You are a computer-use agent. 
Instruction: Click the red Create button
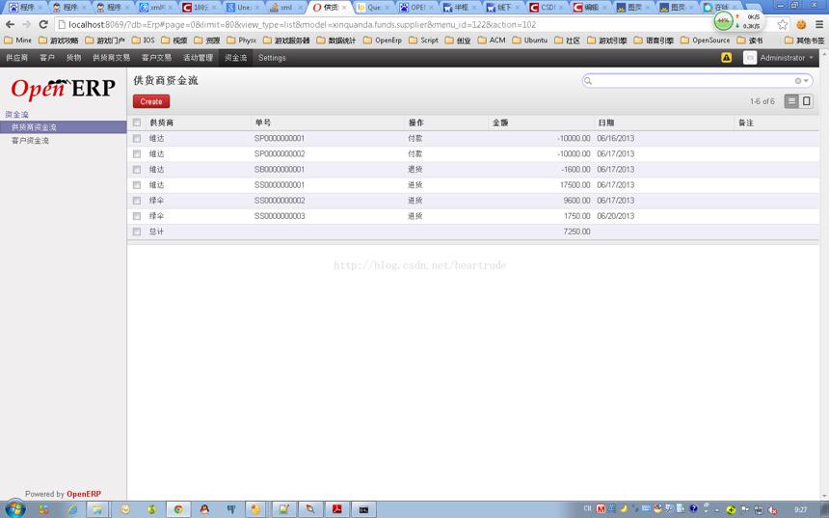151,101
